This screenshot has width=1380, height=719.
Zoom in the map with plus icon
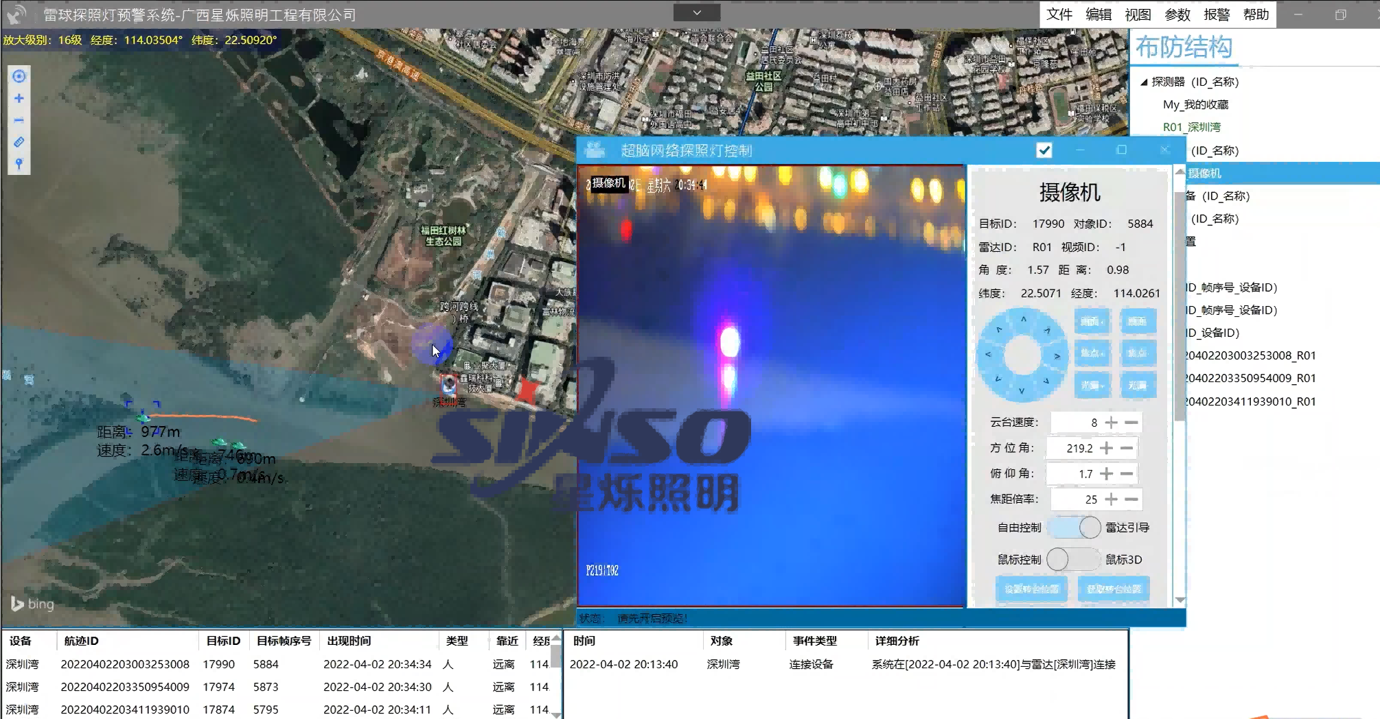click(19, 99)
